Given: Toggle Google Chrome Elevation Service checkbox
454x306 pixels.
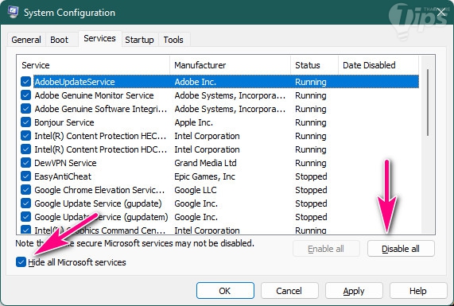Looking at the screenshot, I should tap(25, 190).
